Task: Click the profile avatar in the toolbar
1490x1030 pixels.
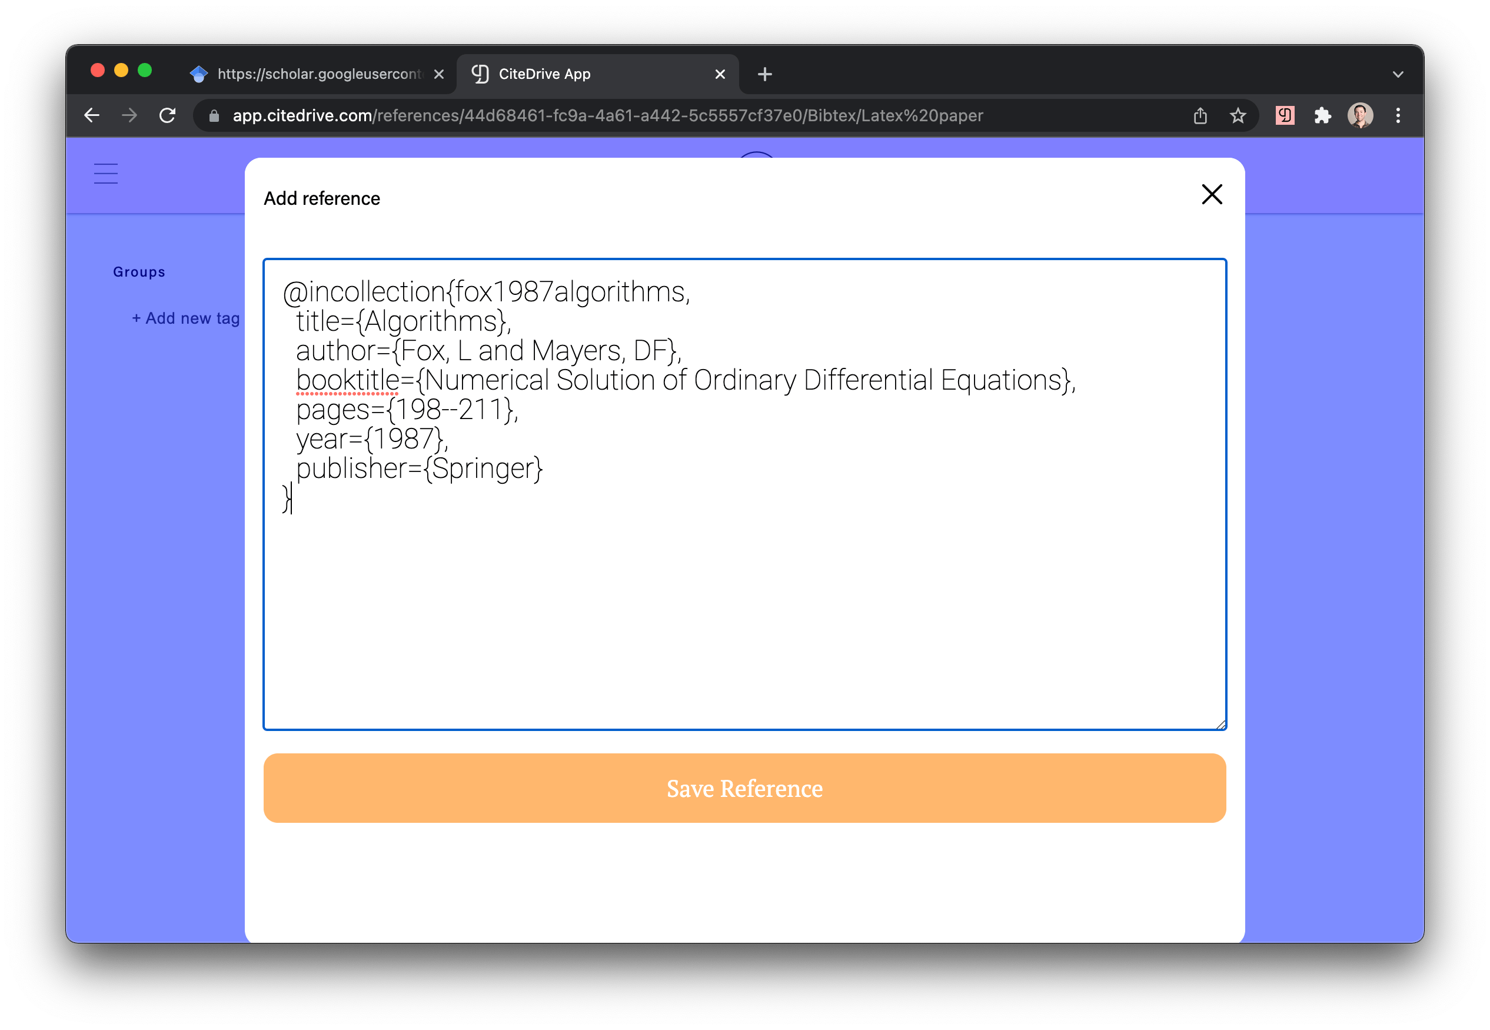Action: point(1359,115)
